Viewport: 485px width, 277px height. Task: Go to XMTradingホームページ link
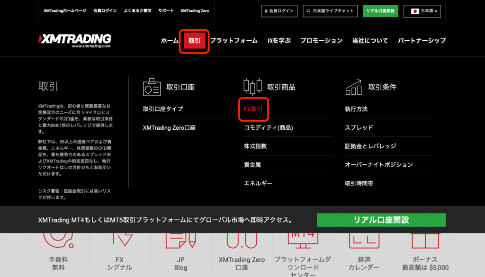point(65,11)
